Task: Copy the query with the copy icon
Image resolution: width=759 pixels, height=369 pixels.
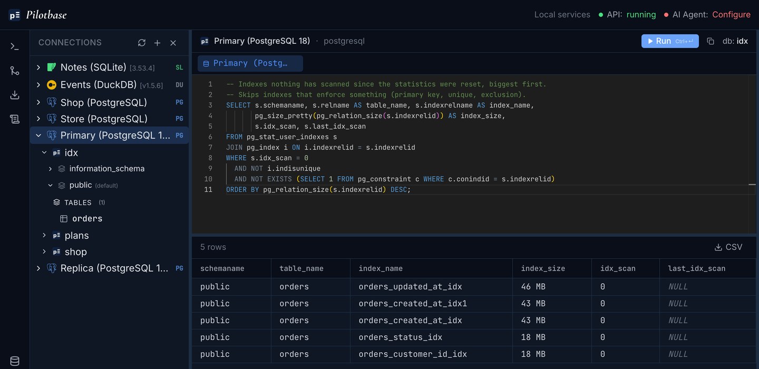Action: pyautogui.click(x=711, y=41)
